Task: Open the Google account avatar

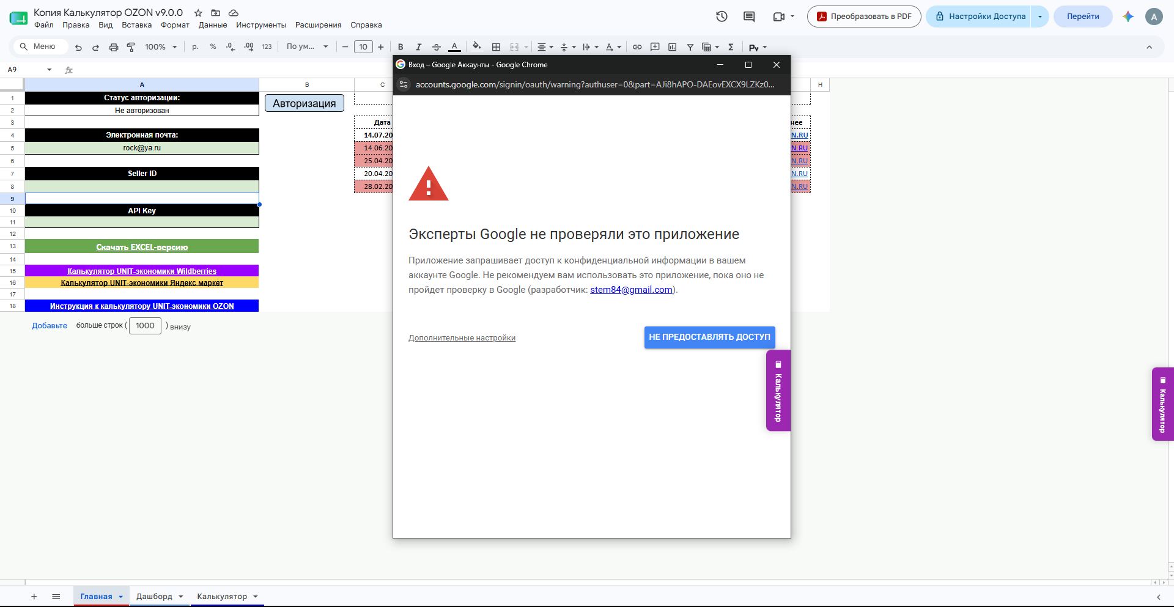Action: tap(1154, 17)
